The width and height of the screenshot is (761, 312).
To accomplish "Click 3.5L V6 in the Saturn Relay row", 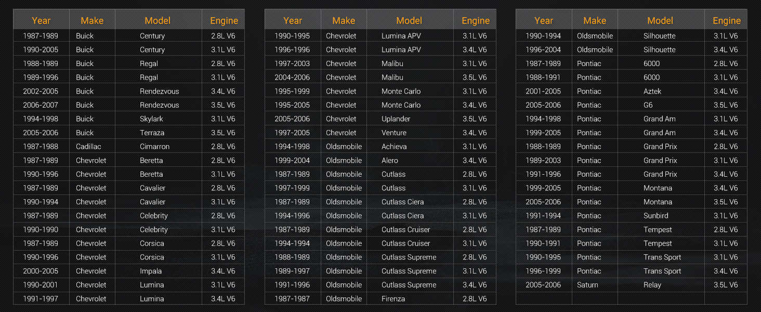I will pyautogui.click(x=726, y=285).
